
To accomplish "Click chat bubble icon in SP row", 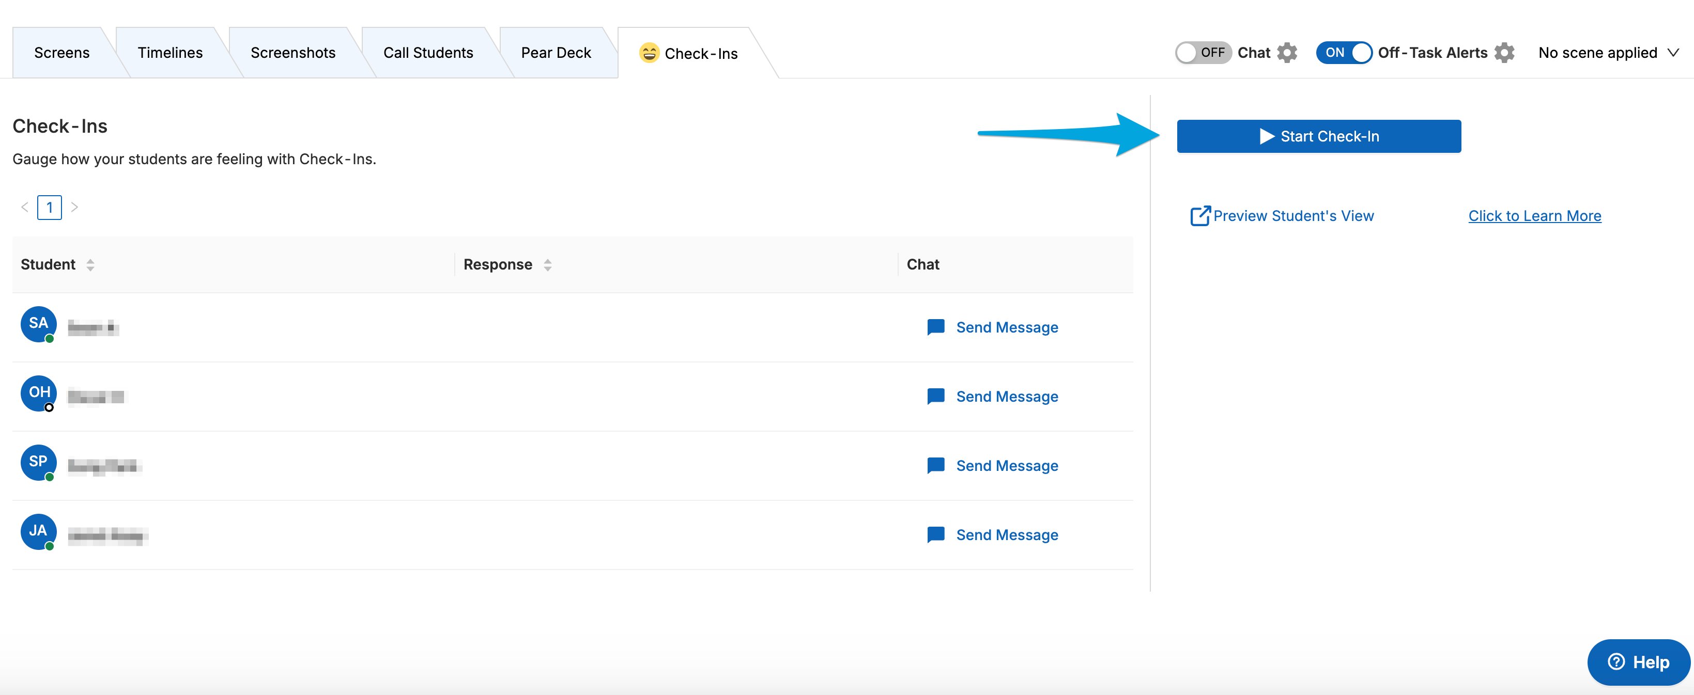I will point(936,466).
